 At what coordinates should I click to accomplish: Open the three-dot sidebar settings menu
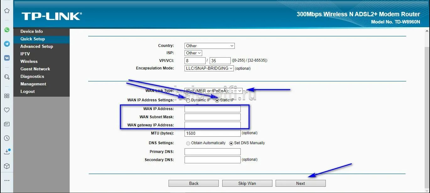tap(7, 180)
